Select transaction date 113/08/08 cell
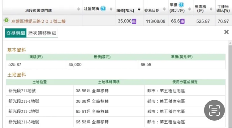The image size is (232, 128). 156,21
